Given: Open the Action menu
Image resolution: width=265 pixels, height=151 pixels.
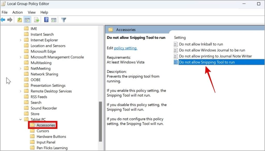Looking at the screenshot, I should click(x=17, y=12).
